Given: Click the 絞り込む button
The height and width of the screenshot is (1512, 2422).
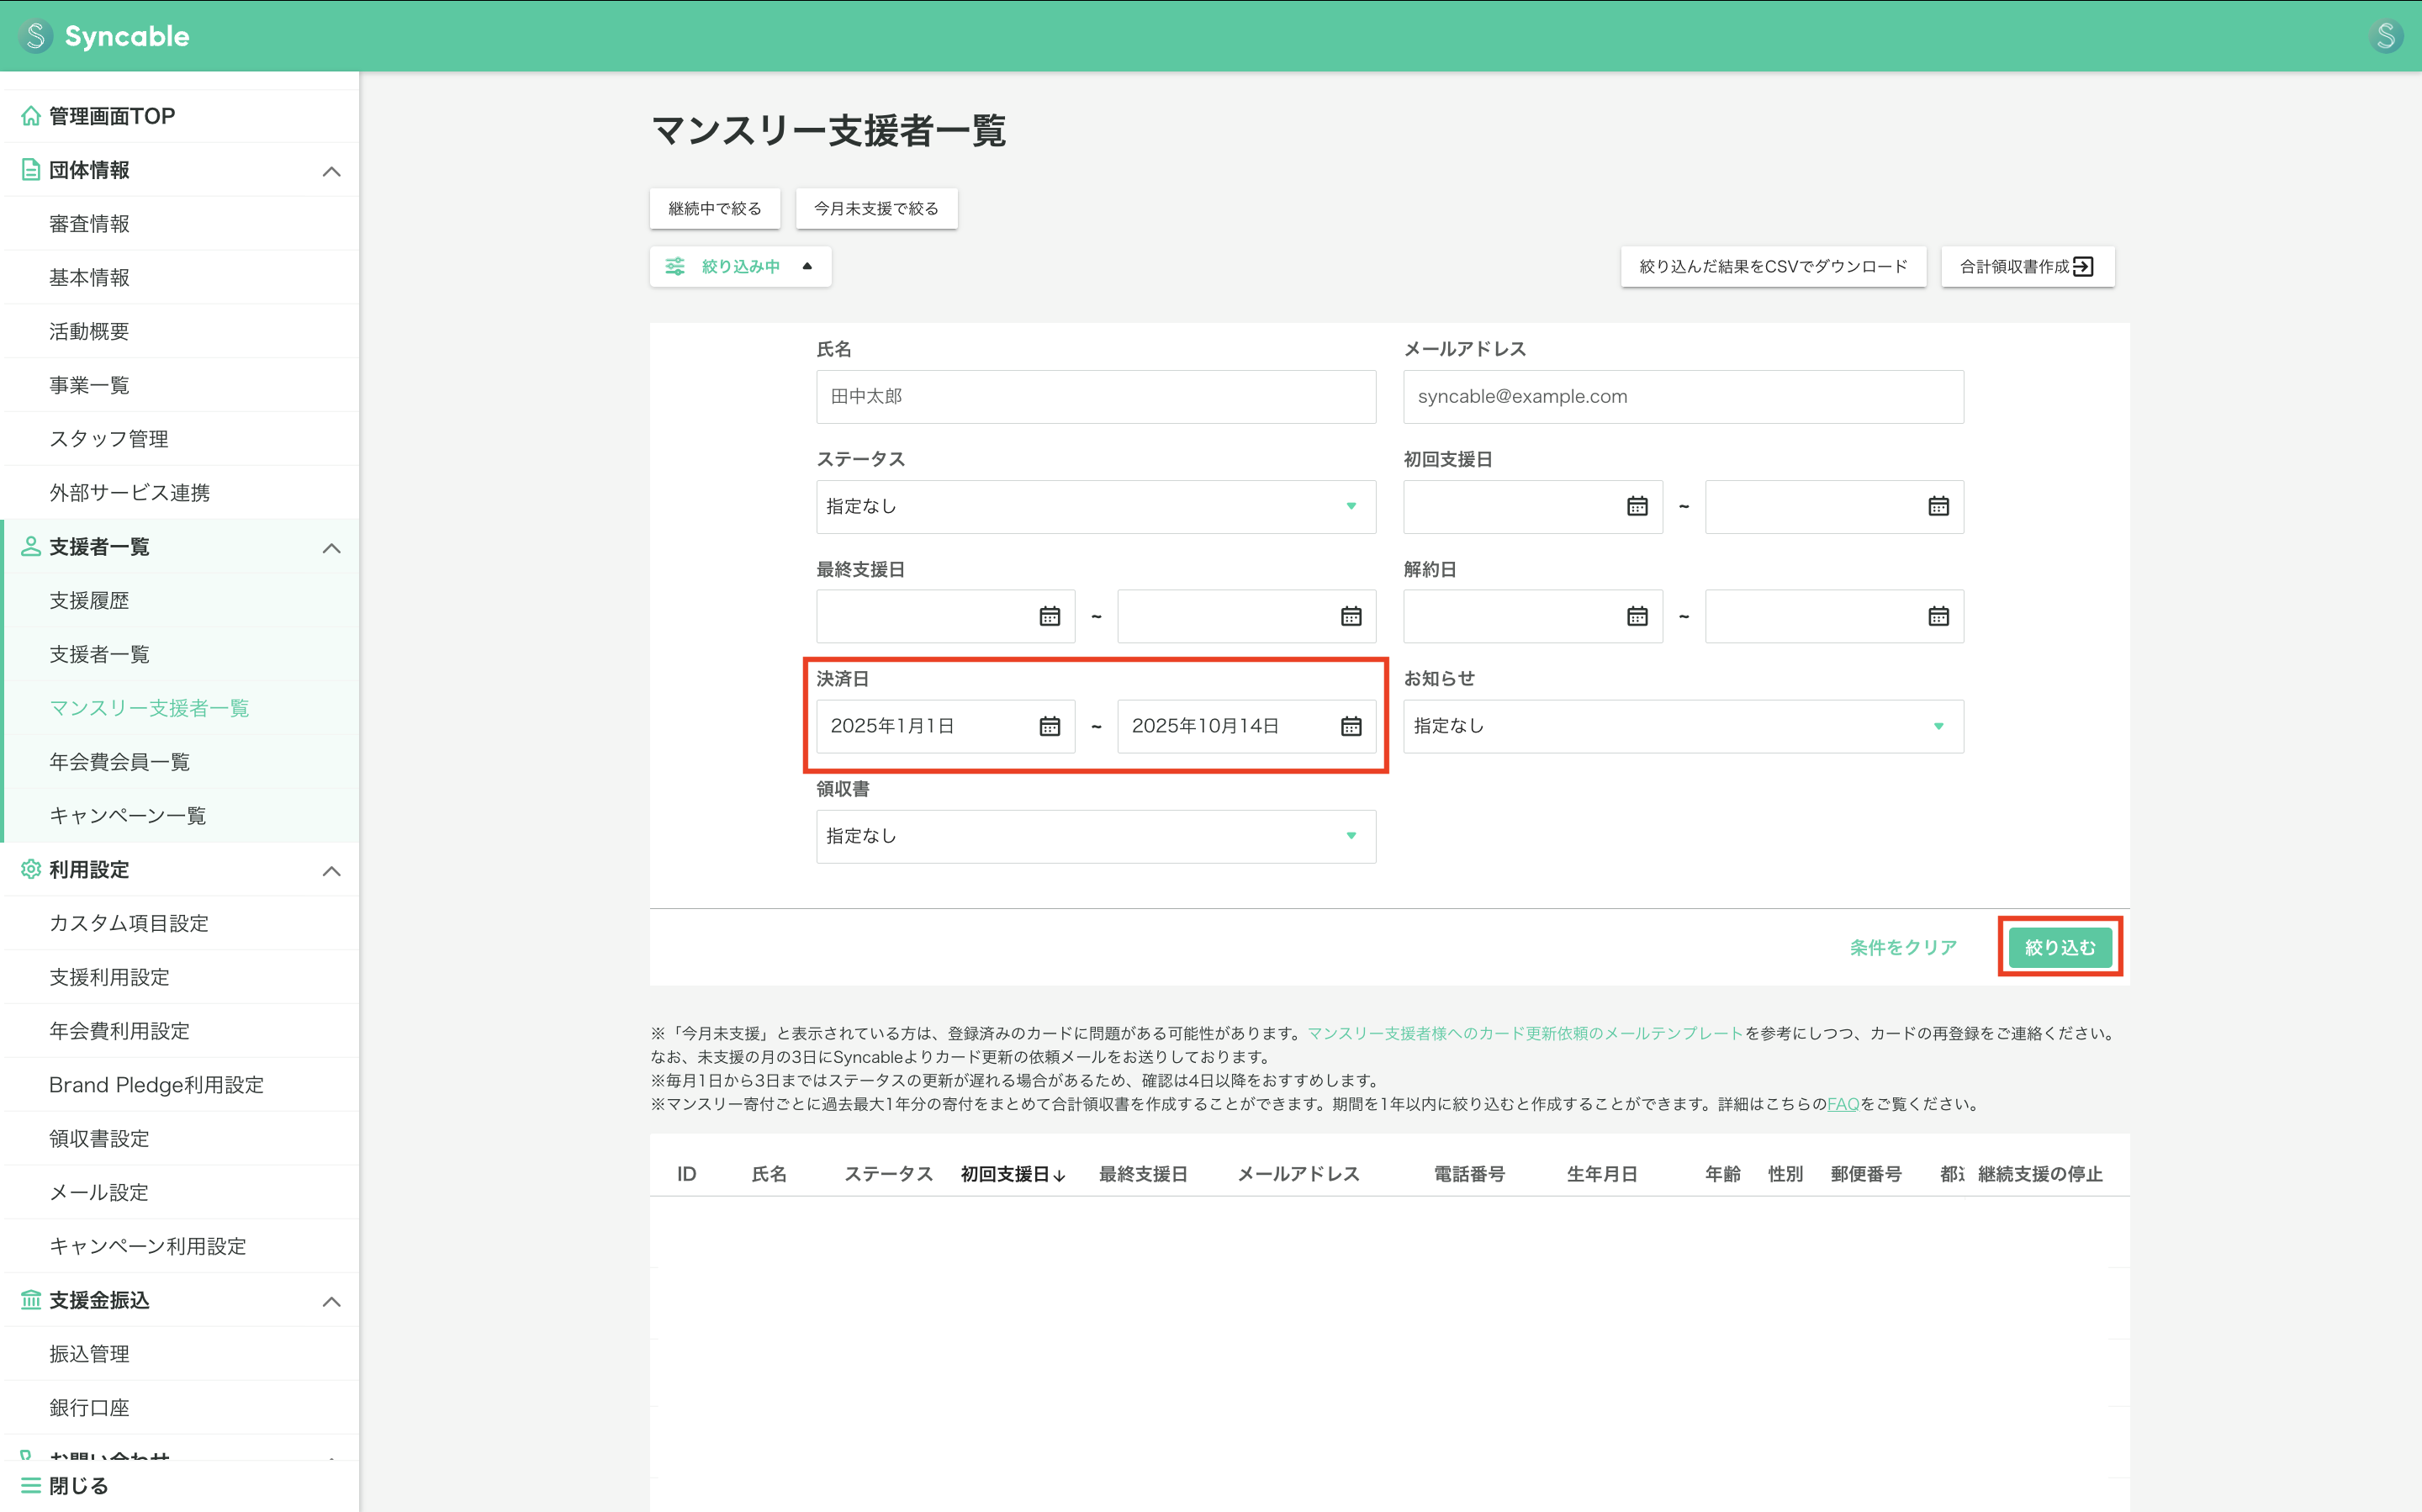Looking at the screenshot, I should (x=2060, y=947).
